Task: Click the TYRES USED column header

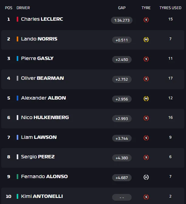Action: (x=170, y=8)
